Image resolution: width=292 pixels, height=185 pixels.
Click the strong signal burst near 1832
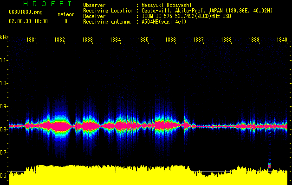(x=61, y=126)
